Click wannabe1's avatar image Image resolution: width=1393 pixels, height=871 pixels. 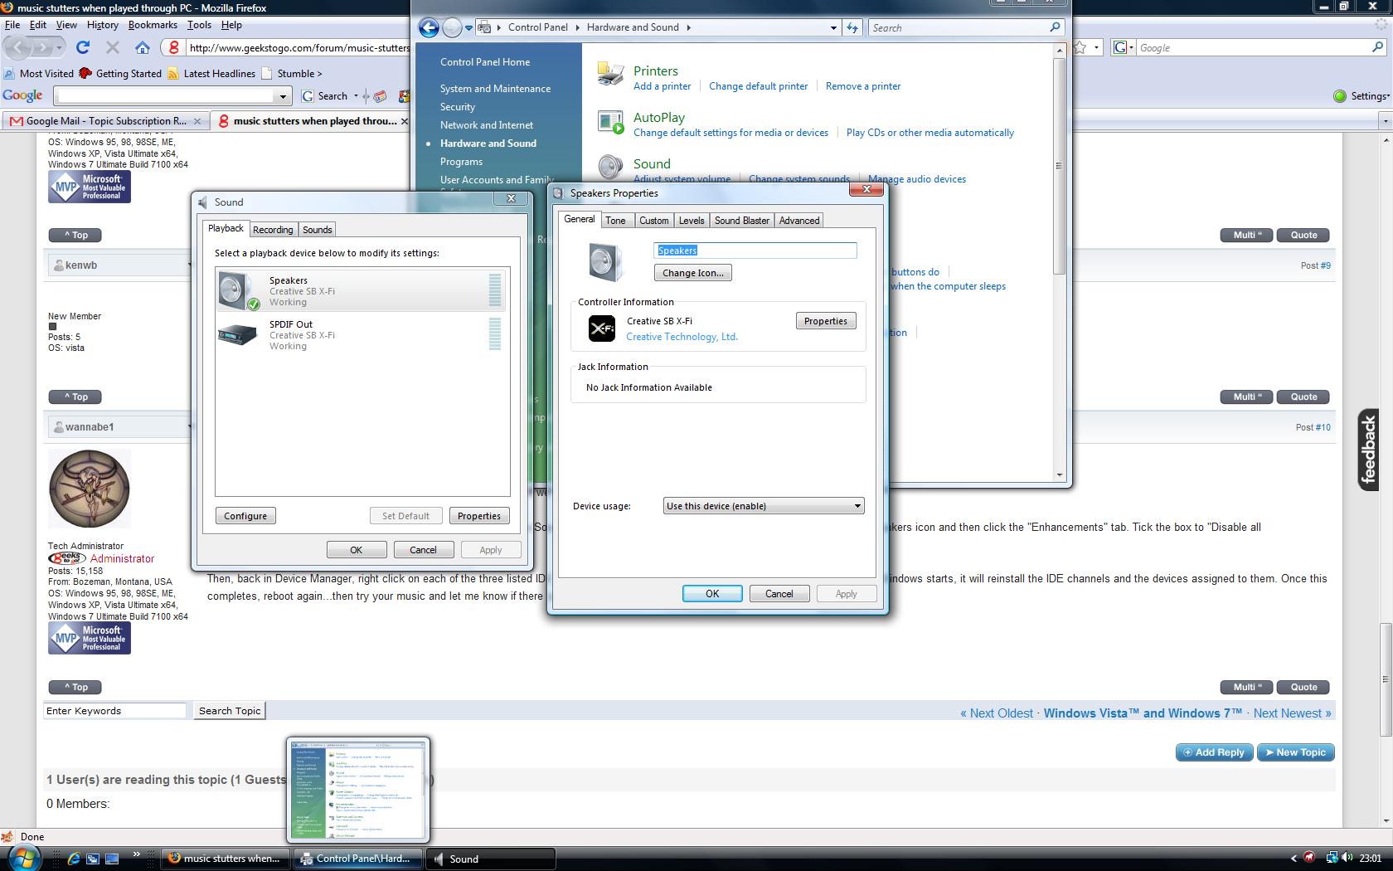point(90,489)
